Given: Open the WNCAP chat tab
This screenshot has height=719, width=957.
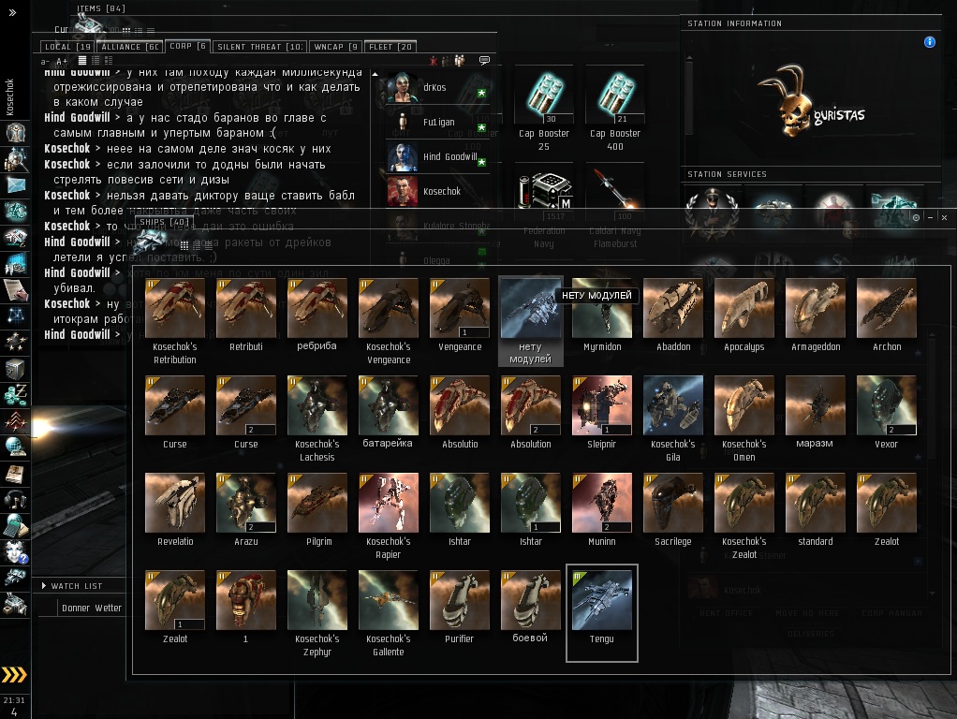Looking at the screenshot, I should (x=335, y=47).
